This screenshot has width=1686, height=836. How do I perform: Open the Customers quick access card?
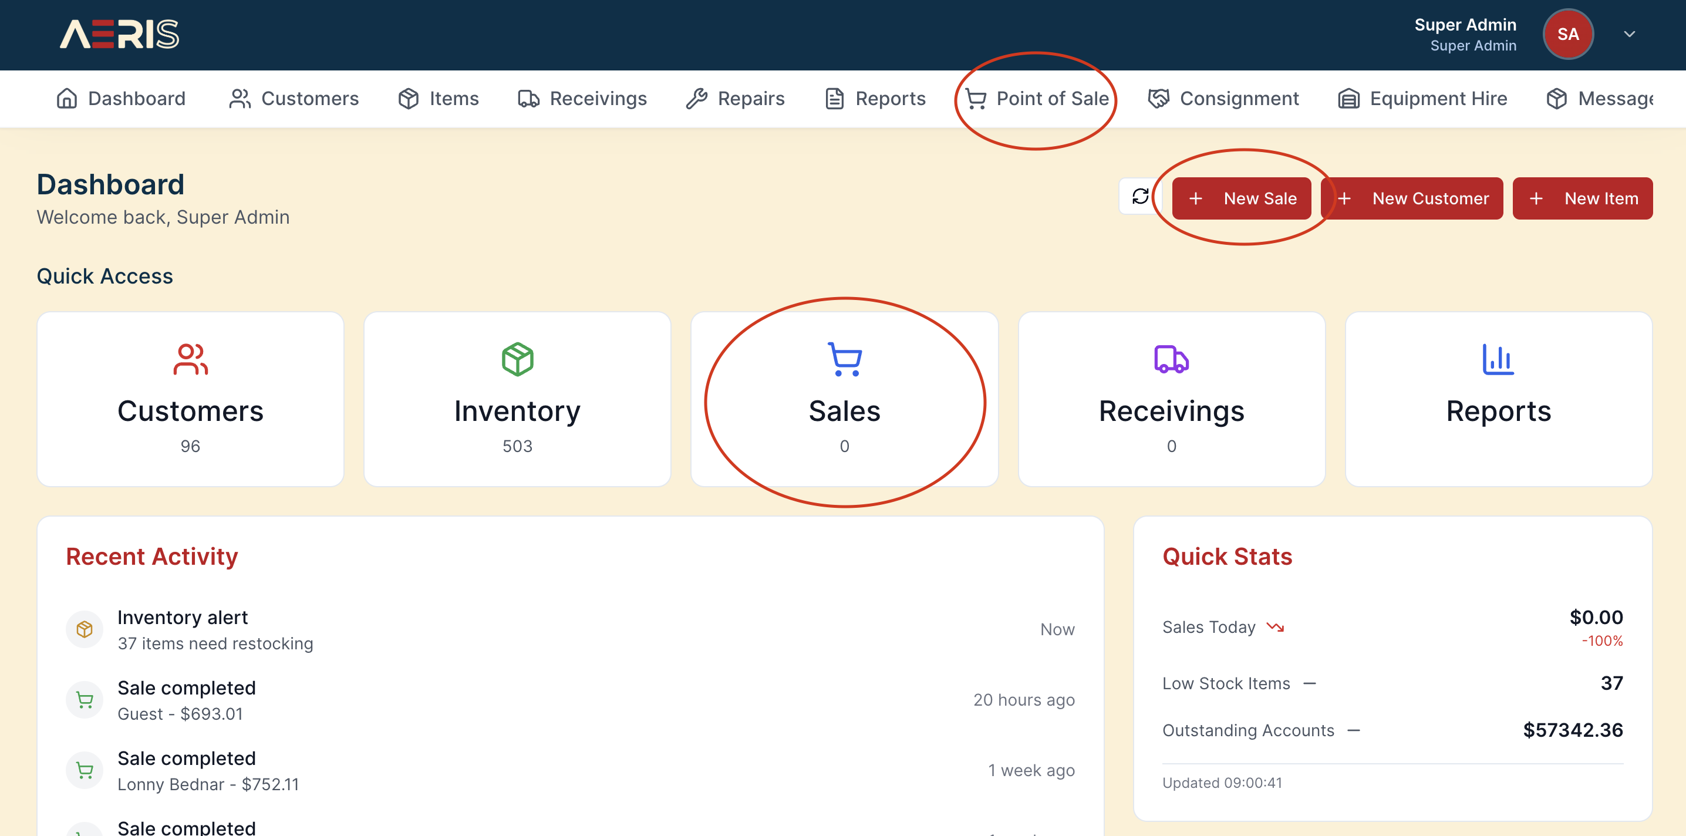(x=190, y=399)
